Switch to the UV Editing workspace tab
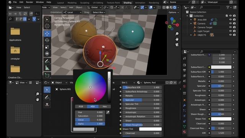The width and height of the screenshot is (245, 138). click(98, 3)
